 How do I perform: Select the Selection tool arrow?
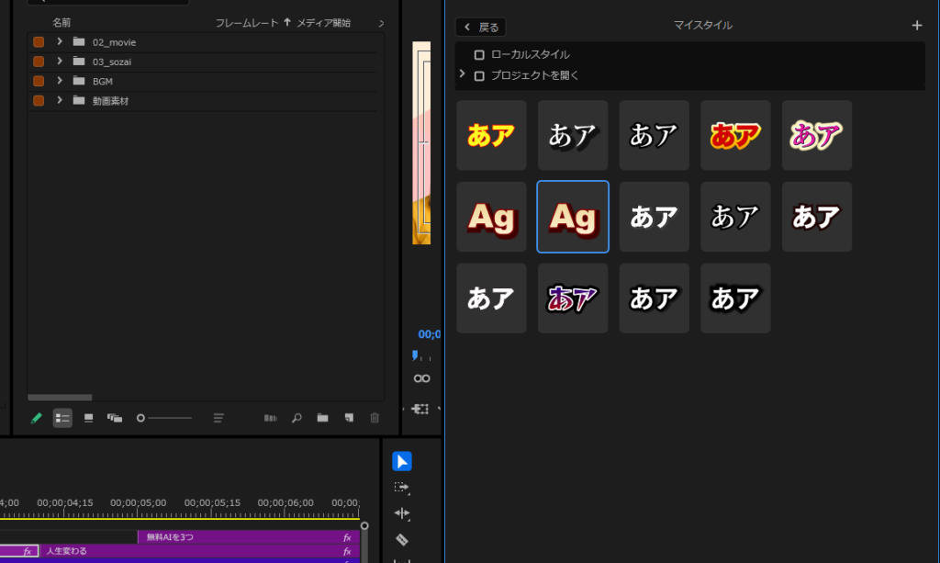(x=402, y=461)
